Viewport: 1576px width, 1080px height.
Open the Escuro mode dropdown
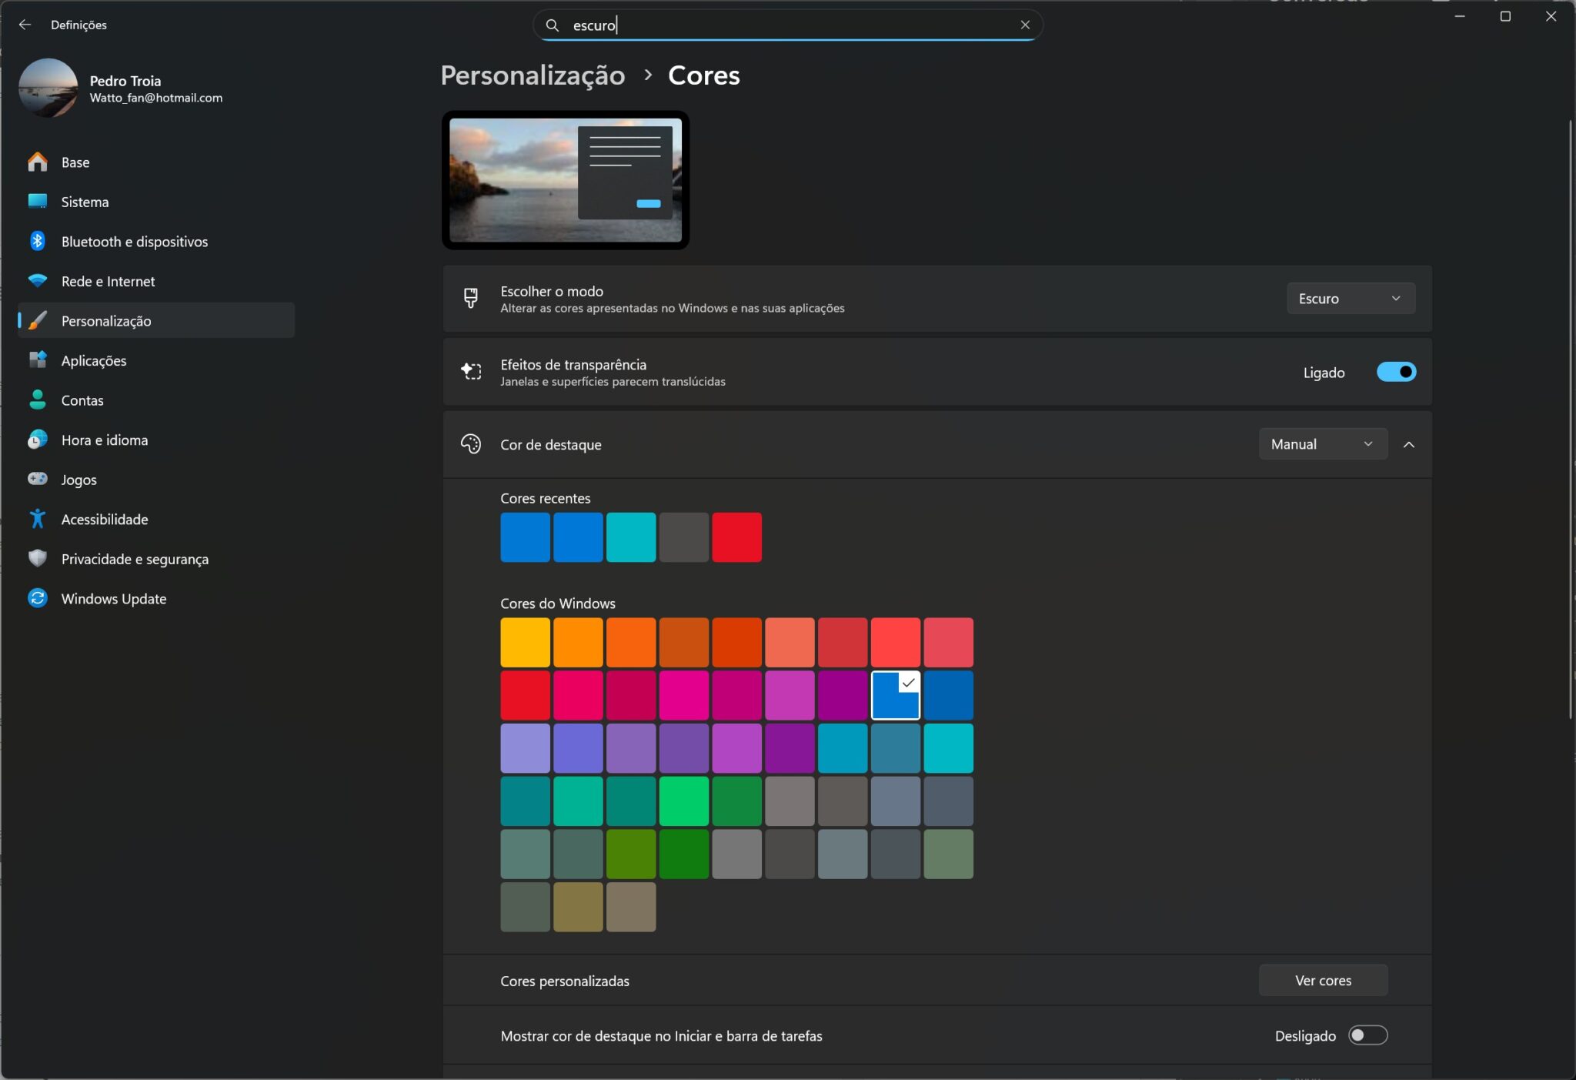click(1351, 299)
